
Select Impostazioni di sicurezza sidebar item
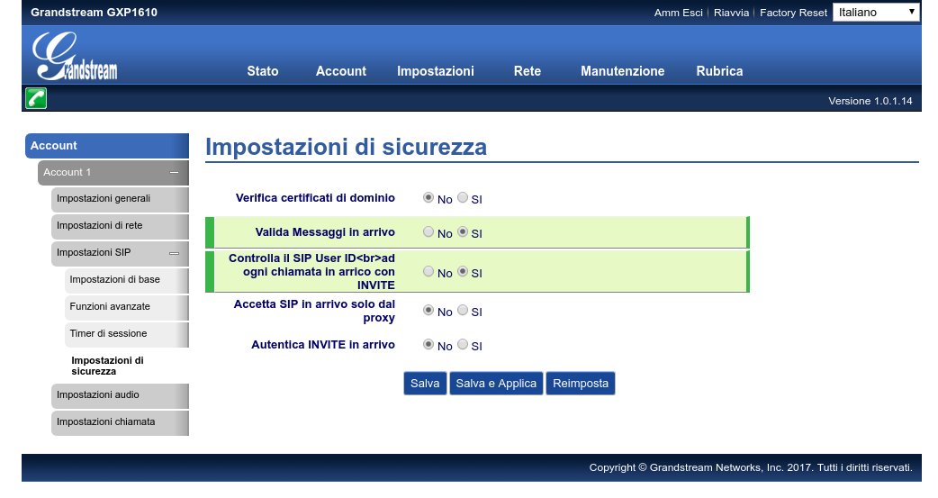108,366
